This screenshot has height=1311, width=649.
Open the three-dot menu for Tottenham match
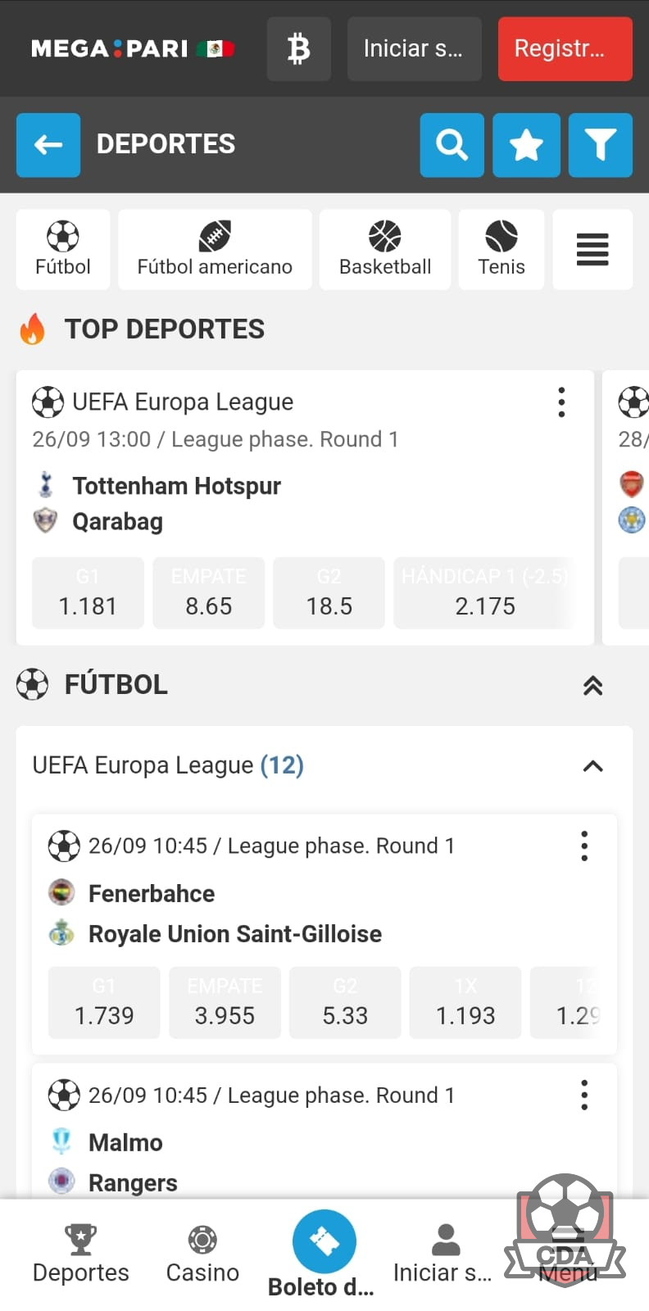coord(561,402)
